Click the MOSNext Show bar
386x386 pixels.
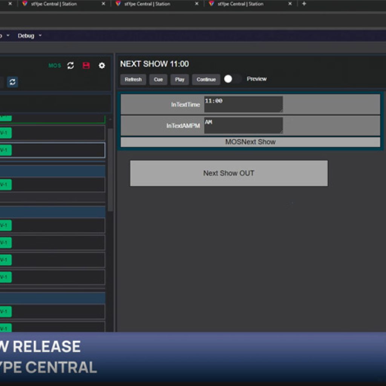250,142
